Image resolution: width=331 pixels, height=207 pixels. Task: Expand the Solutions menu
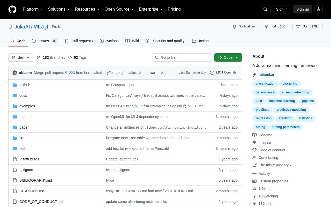[x=59, y=9]
